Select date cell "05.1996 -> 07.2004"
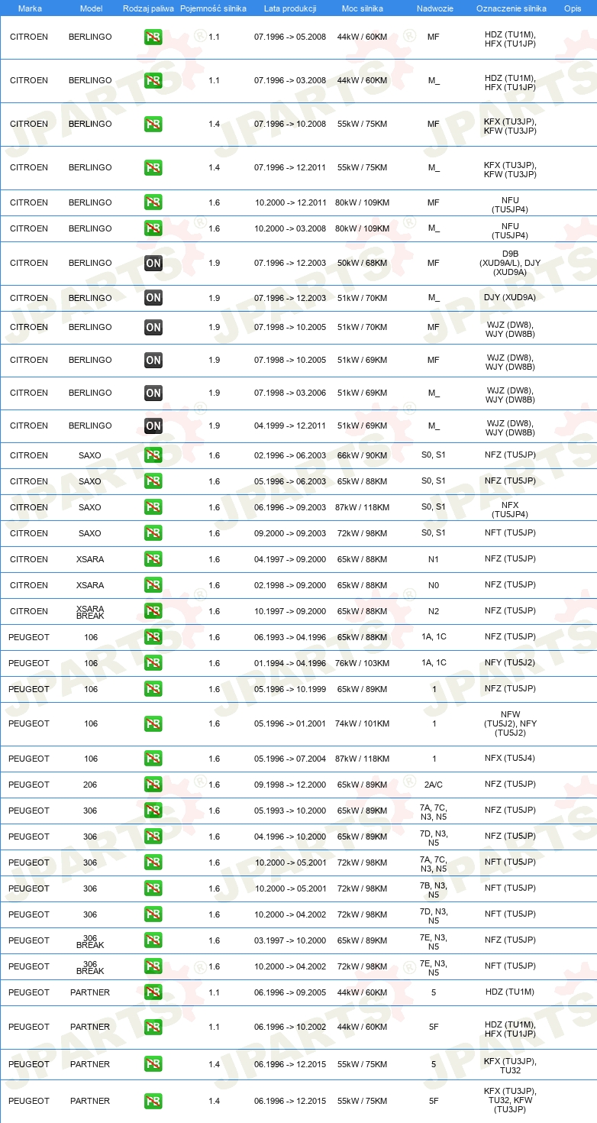Viewport: 597px width, 1123px height. (290, 759)
